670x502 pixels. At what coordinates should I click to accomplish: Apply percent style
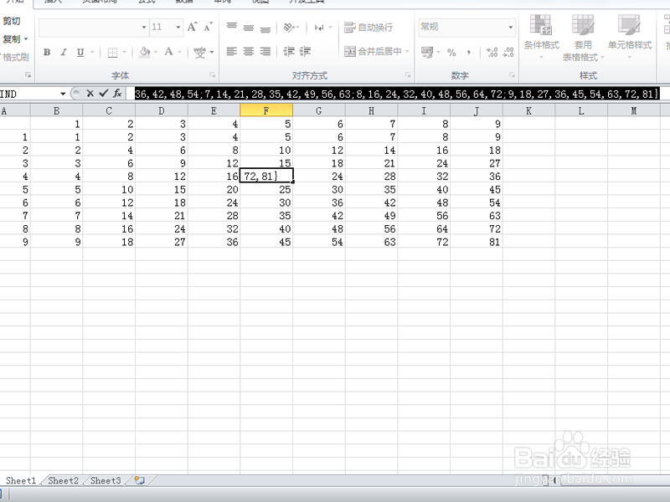tap(451, 52)
